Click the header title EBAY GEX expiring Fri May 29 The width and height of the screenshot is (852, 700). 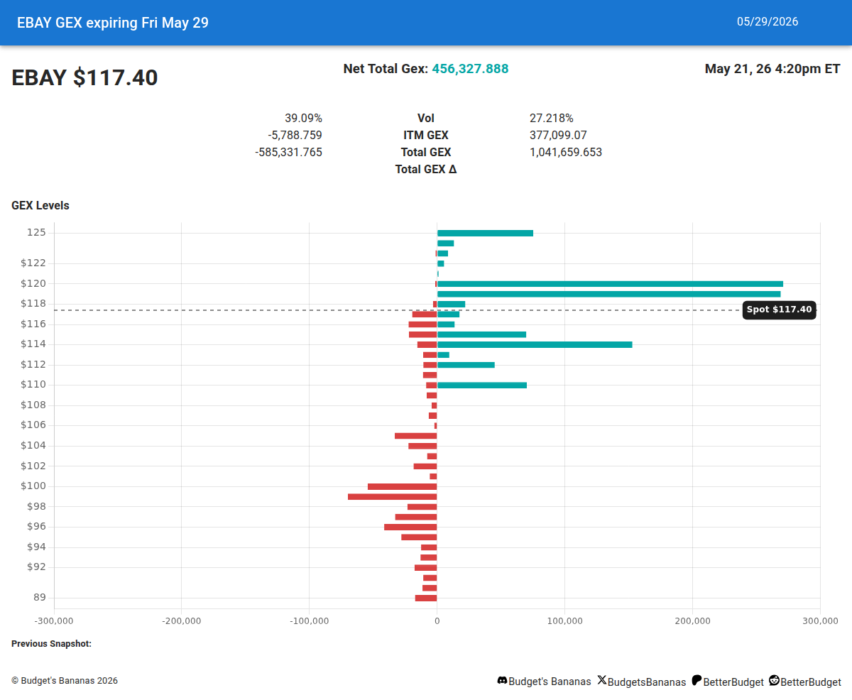coord(113,23)
